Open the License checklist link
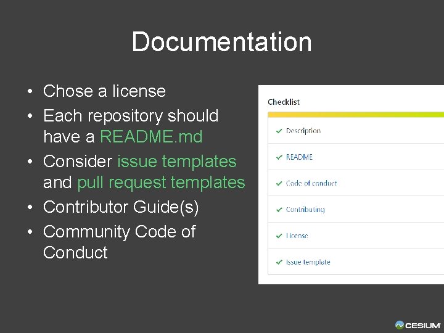 click(x=297, y=236)
